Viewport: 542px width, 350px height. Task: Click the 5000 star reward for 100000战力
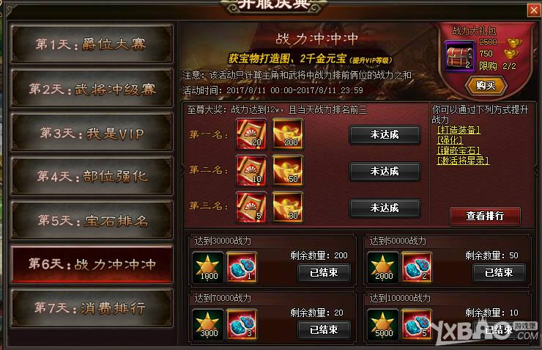coord(382,325)
